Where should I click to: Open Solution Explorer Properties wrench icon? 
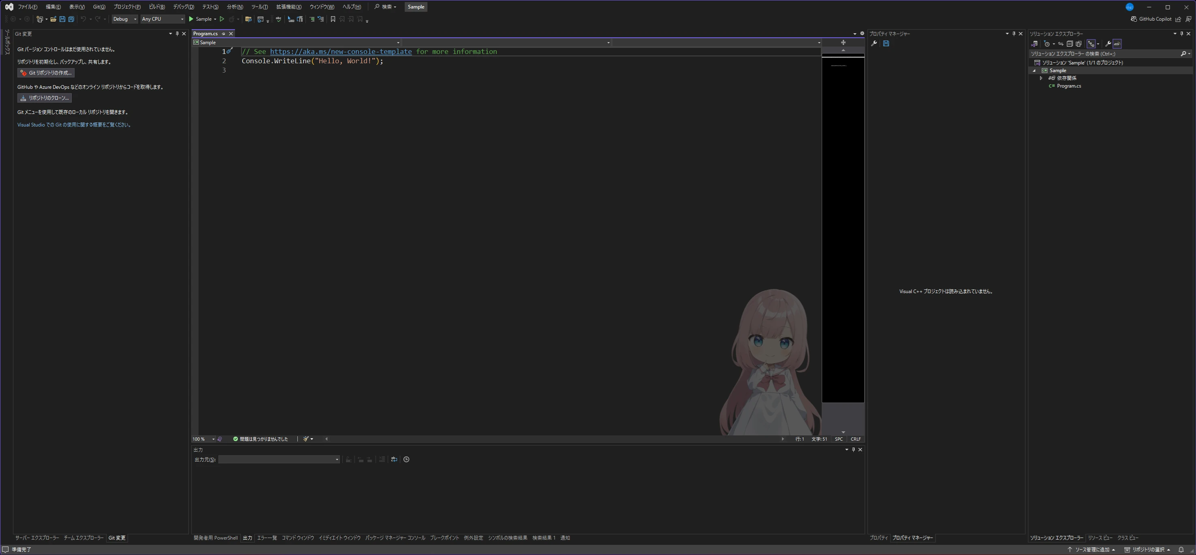click(x=1108, y=44)
